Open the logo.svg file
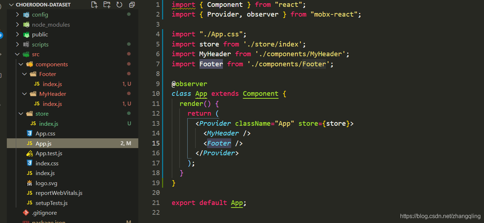484x223 pixels. [46, 183]
